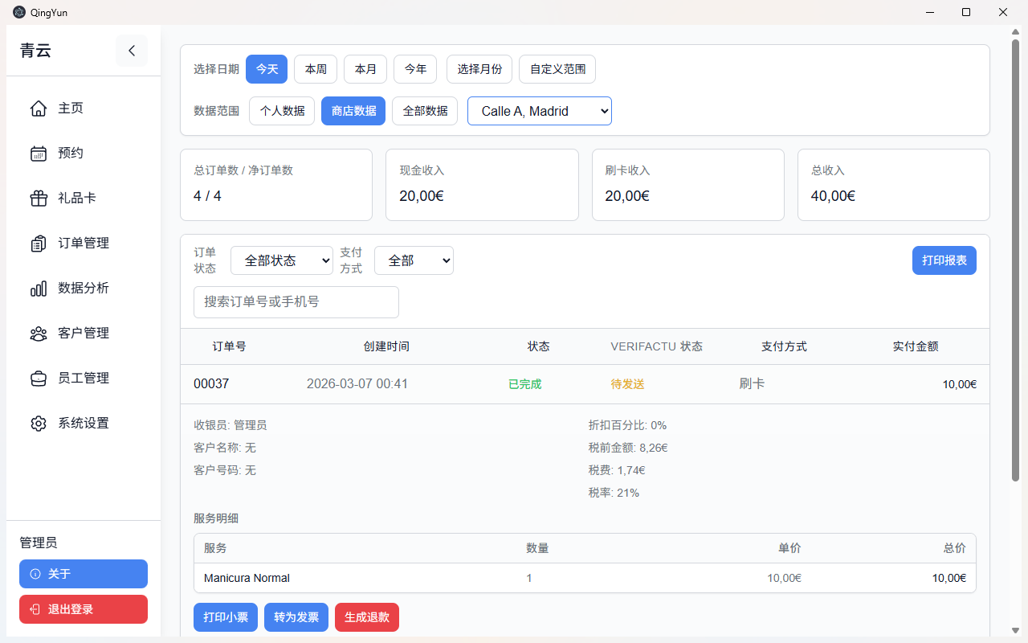This screenshot has width=1028, height=643.
Task: Select 本周 date filter
Action: (x=316, y=69)
